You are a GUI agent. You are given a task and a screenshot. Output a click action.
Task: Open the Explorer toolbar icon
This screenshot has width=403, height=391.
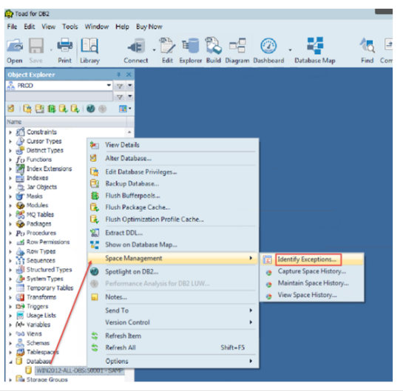click(191, 50)
